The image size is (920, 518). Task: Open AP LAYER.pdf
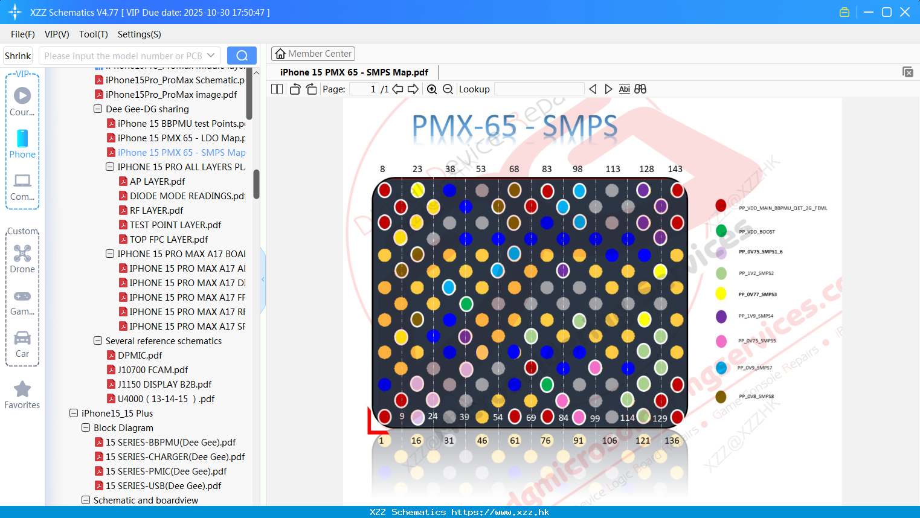pos(152,182)
